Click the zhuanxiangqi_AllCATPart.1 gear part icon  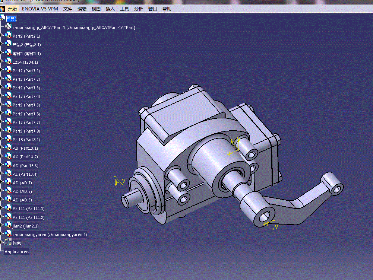pyautogui.click(x=8, y=27)
